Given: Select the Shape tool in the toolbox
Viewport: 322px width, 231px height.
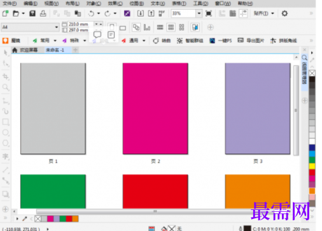Looking at the screenshot, I should click(6, 63).
